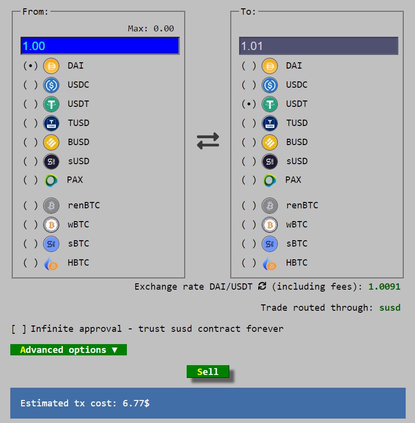The width and height of the screenshot is (415, 423).
Task: Click the PAX icon in From panel
Action: click(51, 180)
